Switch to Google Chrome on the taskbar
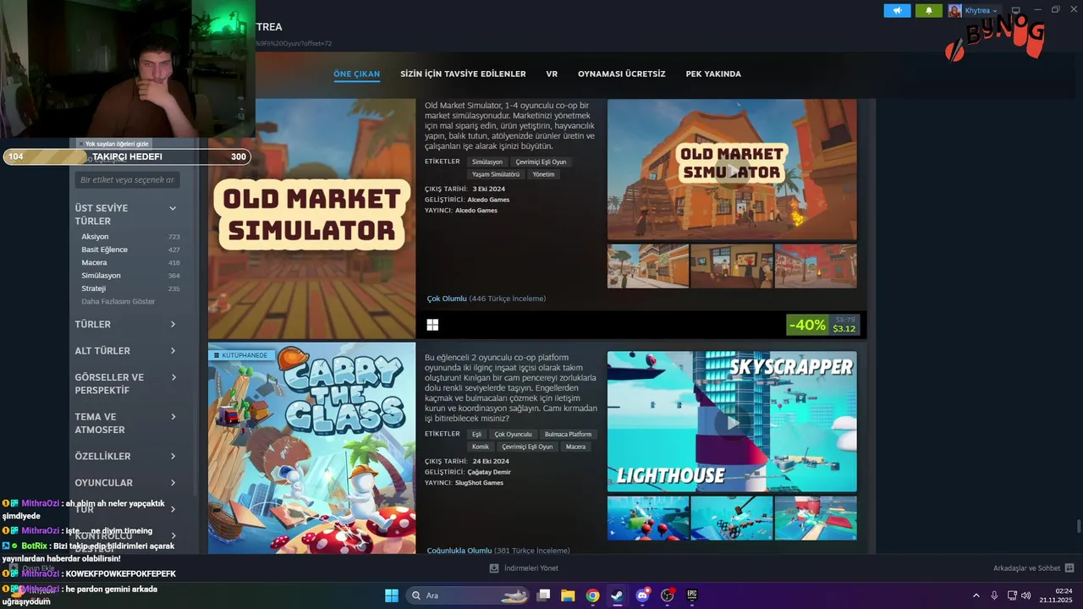Screen dimensions: 1083x609 click(593, 595)
